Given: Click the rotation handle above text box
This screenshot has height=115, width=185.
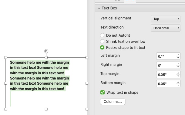Looking at the screenshot, I should (x=46, y=51).
